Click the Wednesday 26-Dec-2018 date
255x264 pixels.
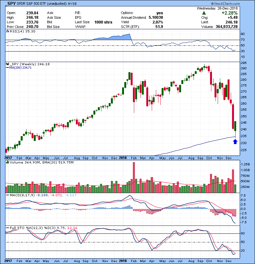[x=217, y=8]
